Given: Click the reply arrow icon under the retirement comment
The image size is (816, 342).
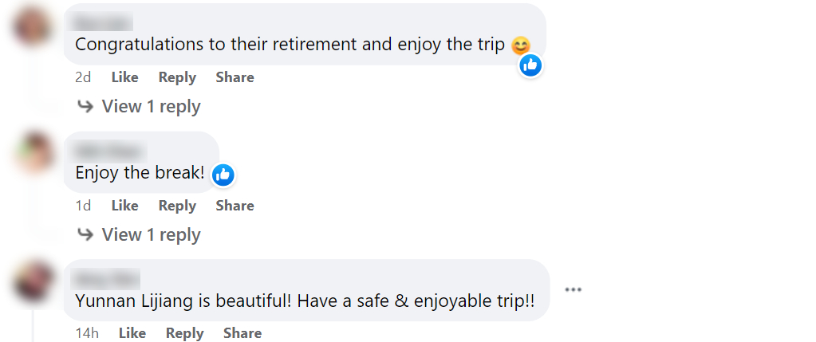Looking at the screenshot, I should pyautogui.click(x=85, y=106).
